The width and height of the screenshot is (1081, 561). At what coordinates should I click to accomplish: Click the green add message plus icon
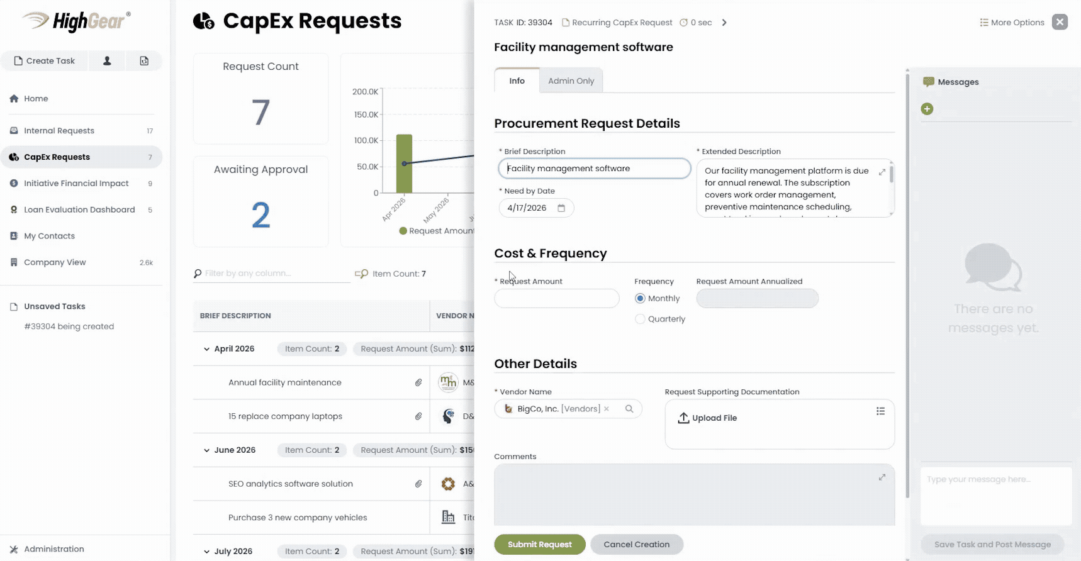coord(927,109)
